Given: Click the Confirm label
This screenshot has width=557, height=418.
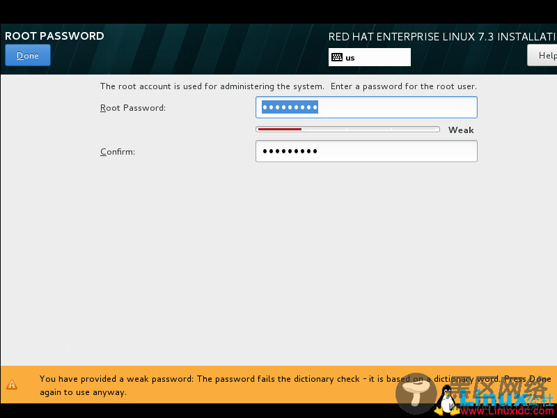Looking at the screenshot, I should pyautogui.click(x=118, y=152).
